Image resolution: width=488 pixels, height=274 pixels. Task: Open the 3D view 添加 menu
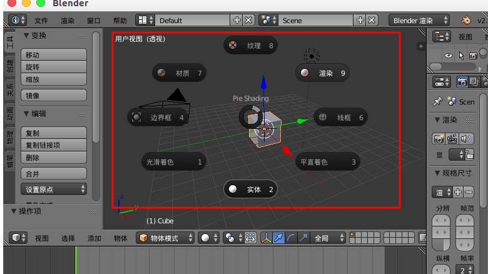pos(94,238)
